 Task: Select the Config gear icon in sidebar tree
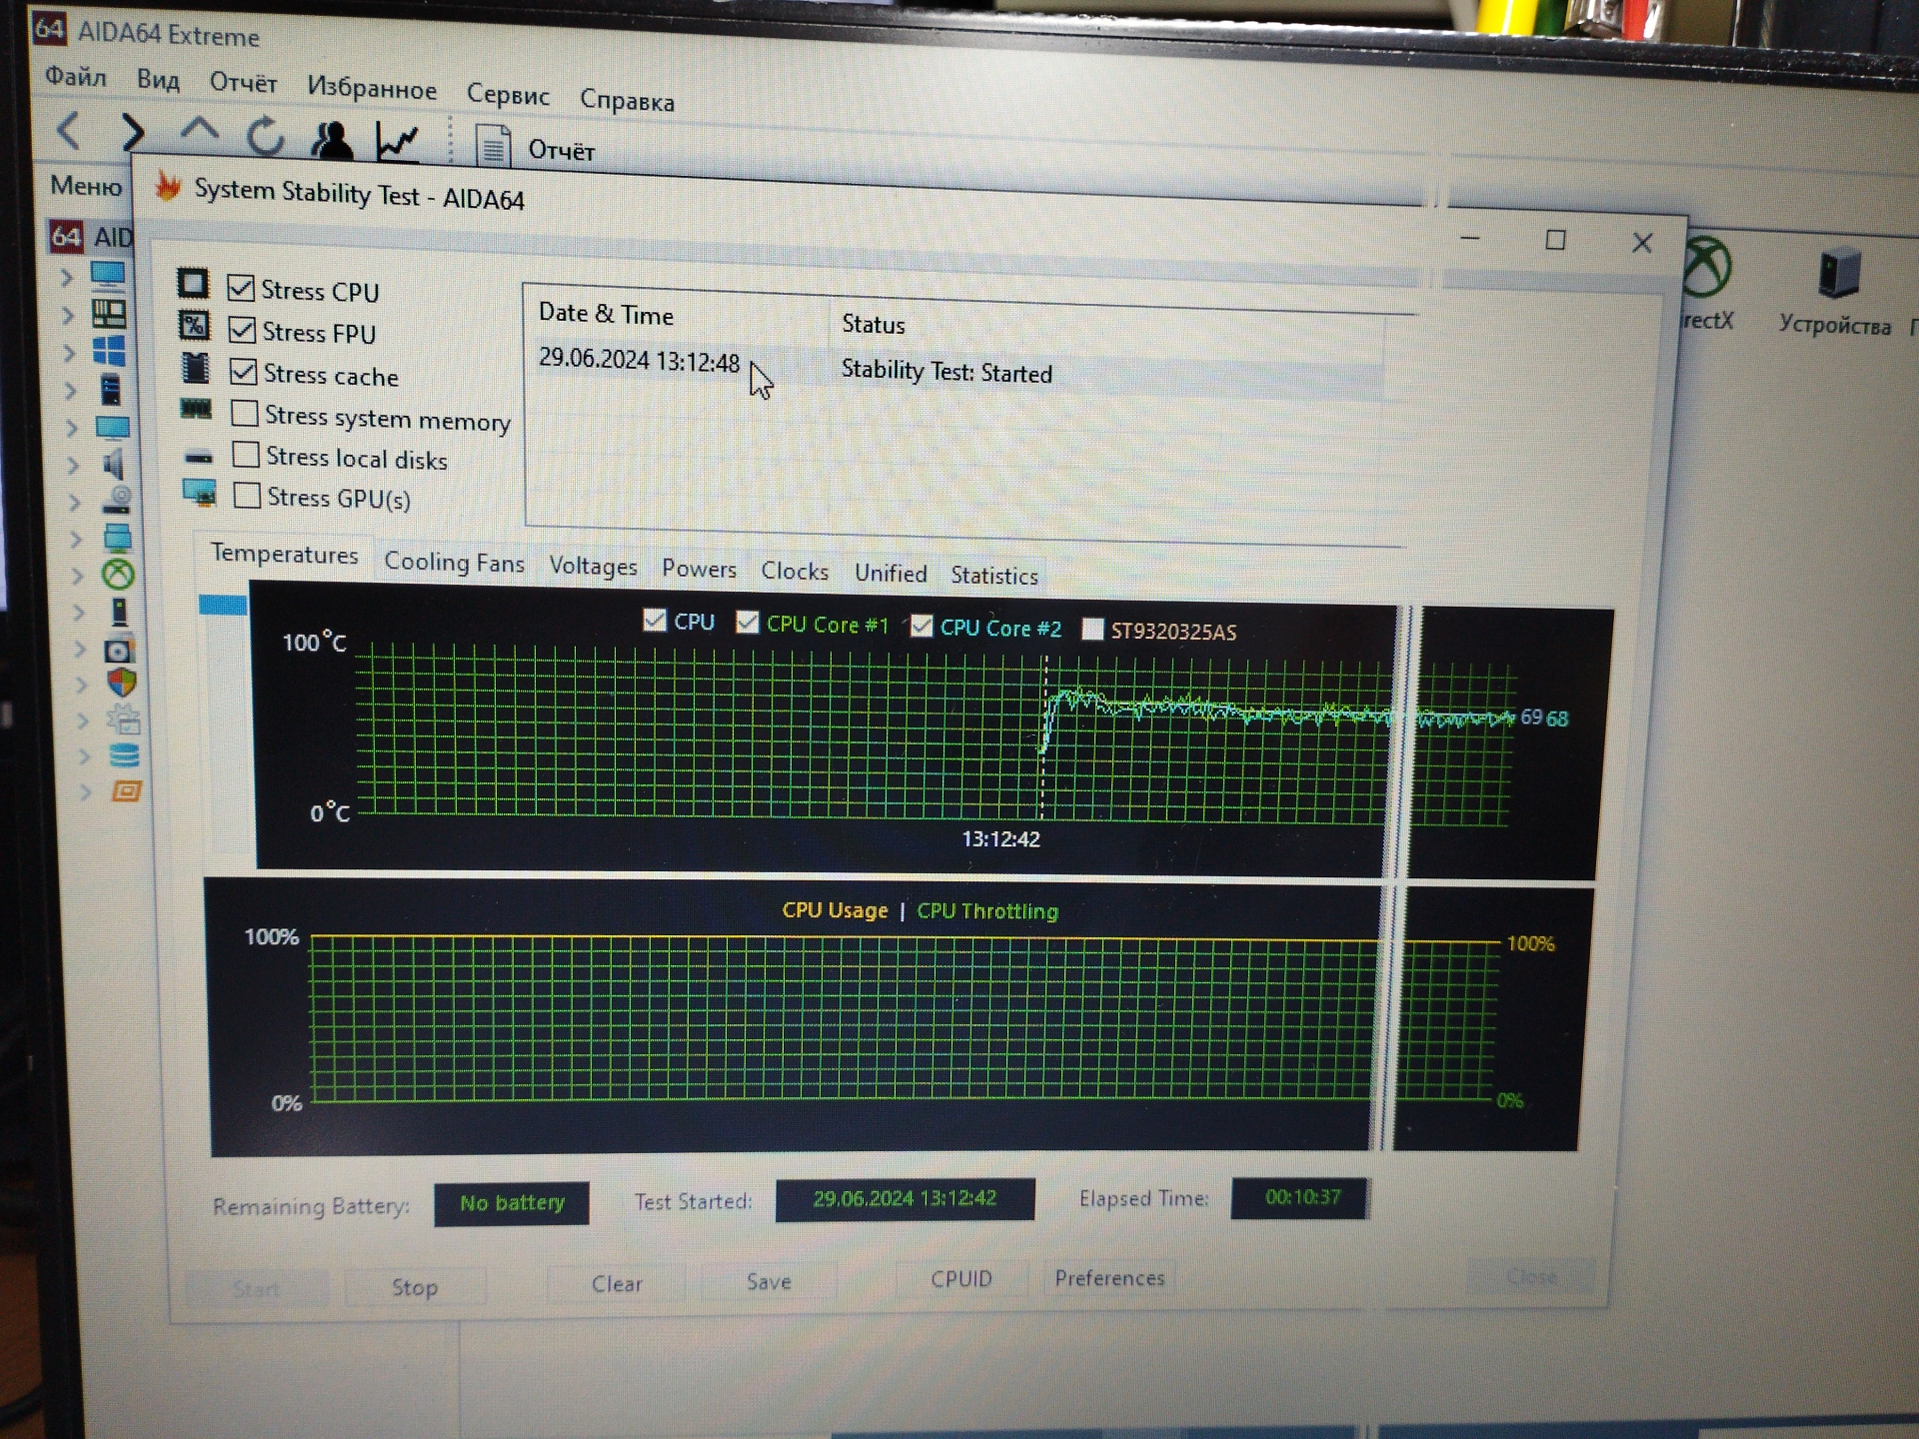pos(123,719)
